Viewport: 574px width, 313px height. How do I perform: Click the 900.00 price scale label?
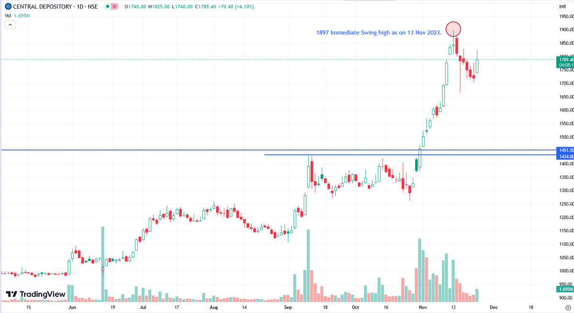pyautogui.click(x=567, y=298)
